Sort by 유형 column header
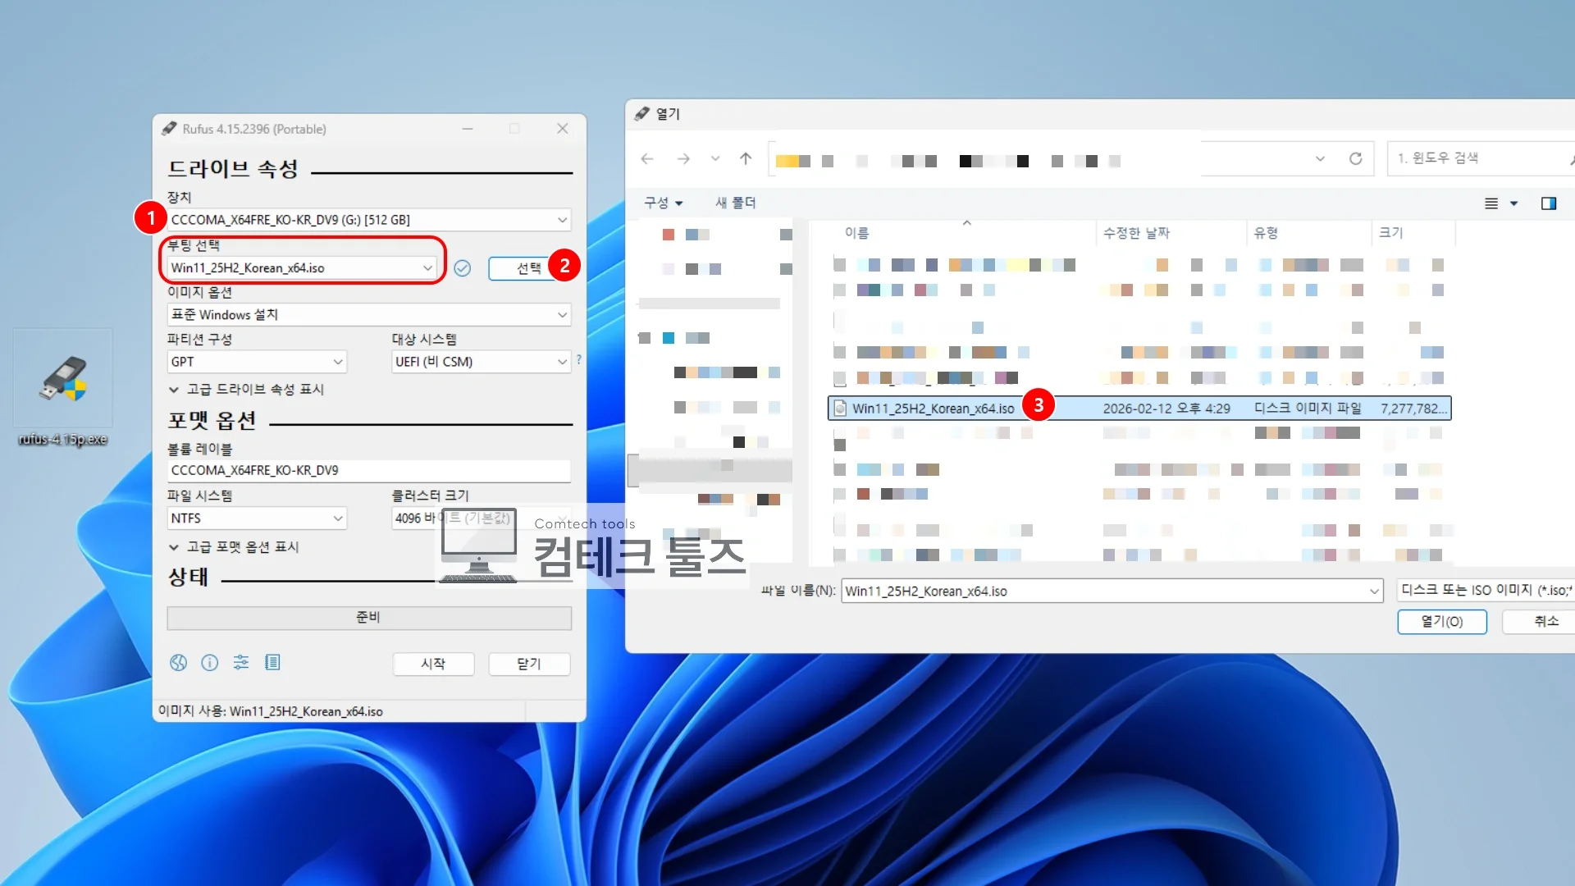This screenshot has height=886, width=1575. 1266,233
